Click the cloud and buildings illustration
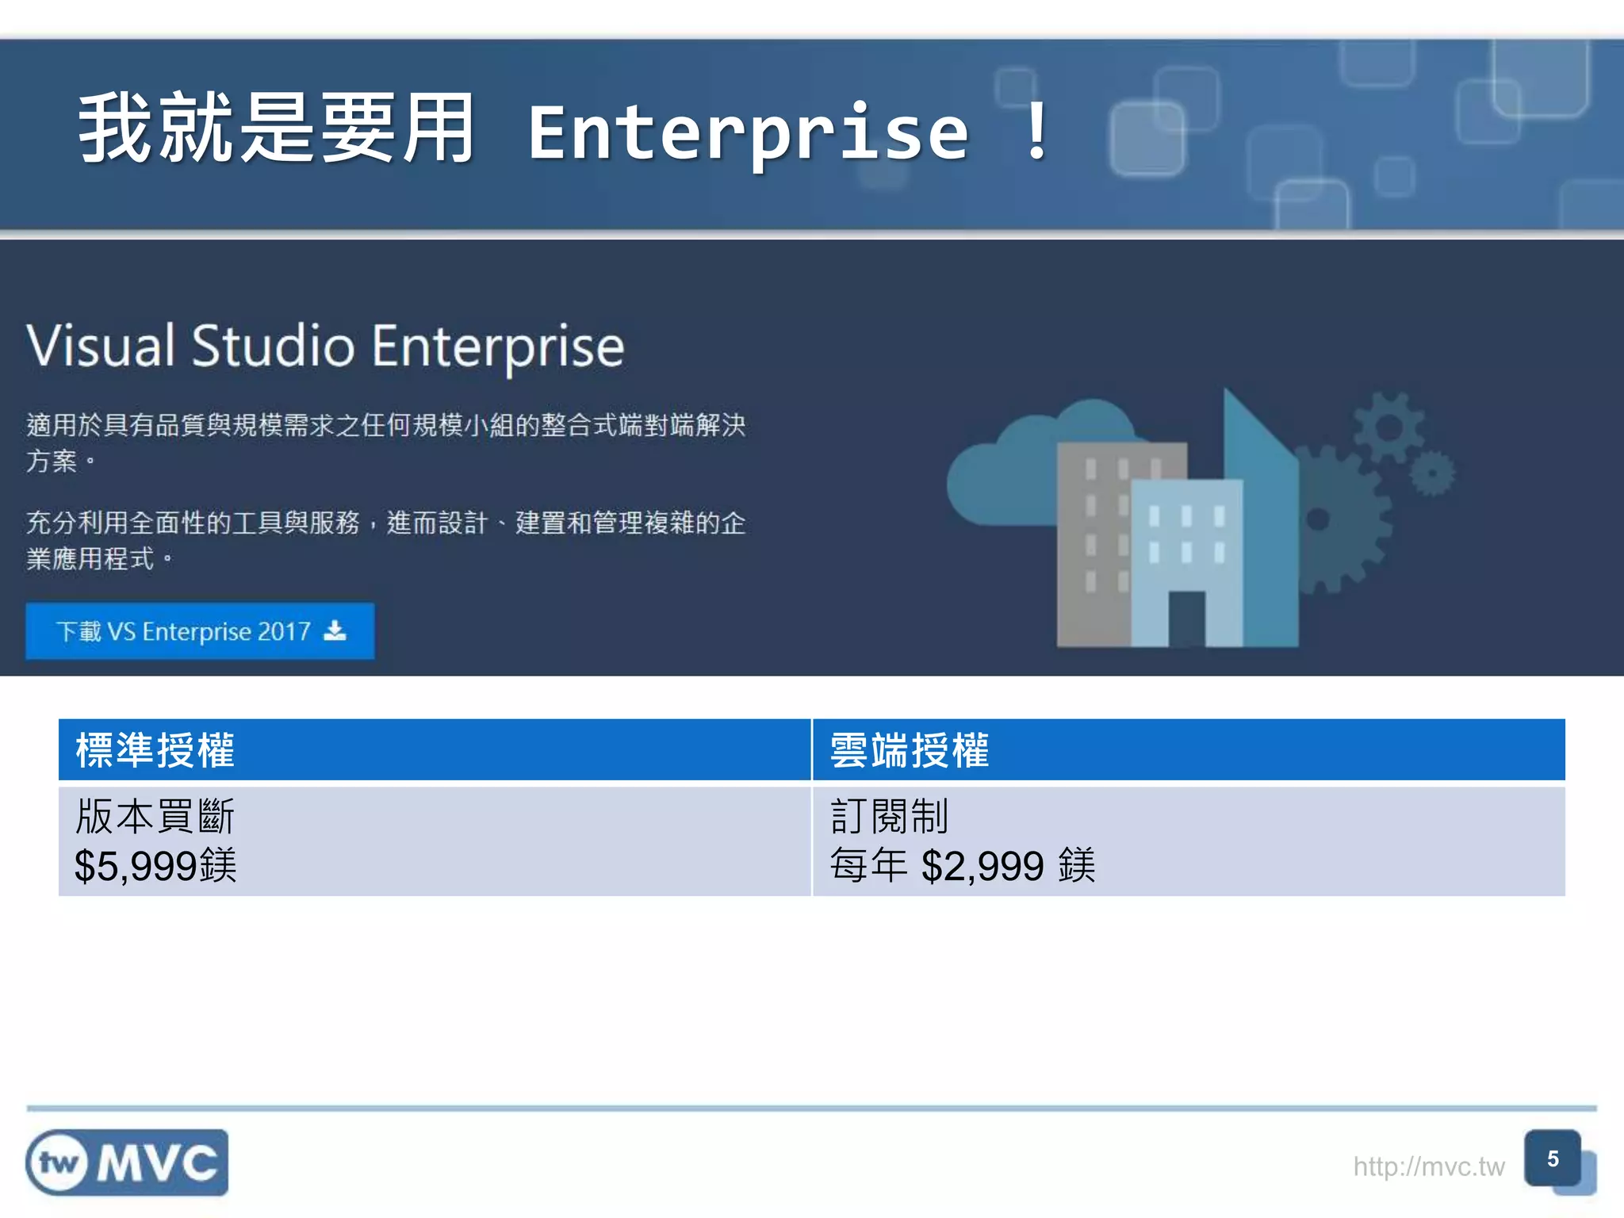This screenshot has height=1218, width=1624. (1201, 518)
